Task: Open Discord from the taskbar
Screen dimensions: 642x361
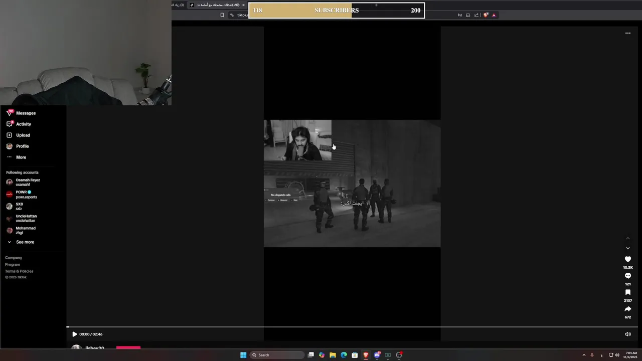Action: [x=377, y=355]
